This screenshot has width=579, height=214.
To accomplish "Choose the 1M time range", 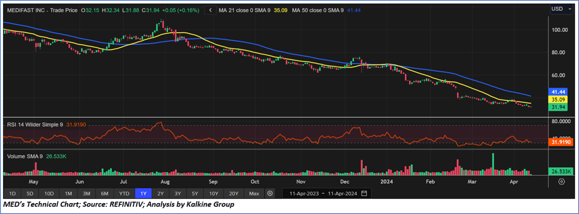I will pos(68,193).
